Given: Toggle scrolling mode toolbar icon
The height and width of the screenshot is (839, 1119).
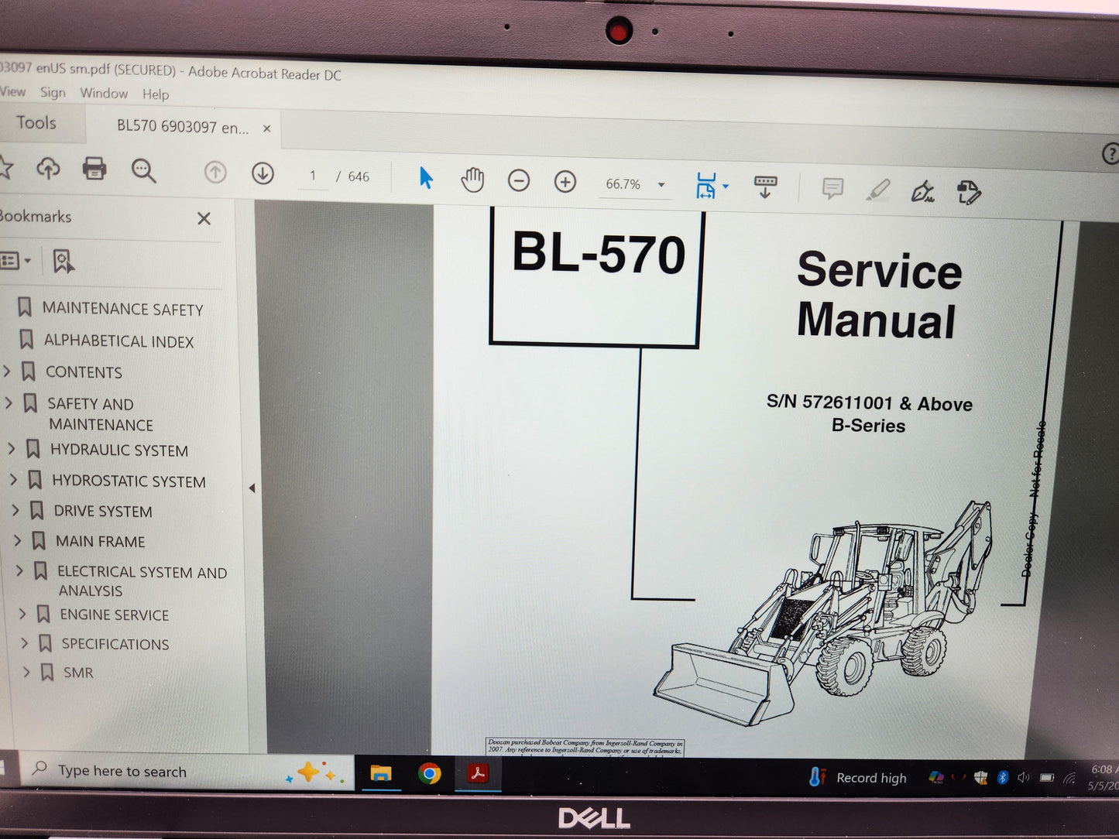Looking at the screenshot, I should click(x=765, y=187).
